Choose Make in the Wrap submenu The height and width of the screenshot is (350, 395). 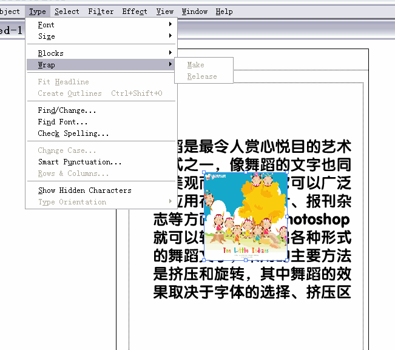[x=204, y=65]
